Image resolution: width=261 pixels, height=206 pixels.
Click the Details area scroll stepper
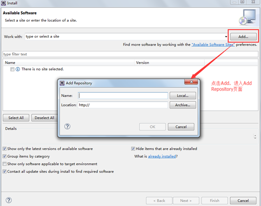255,137
